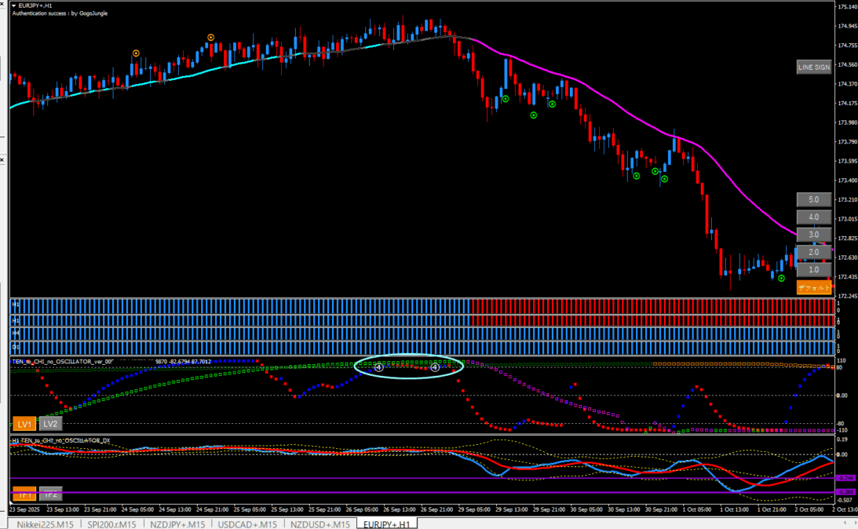This screenshot has width=858, height=529.
Task: Switch to the USDCAD+.M15 chart tab
Action: (x=249, y=524)
